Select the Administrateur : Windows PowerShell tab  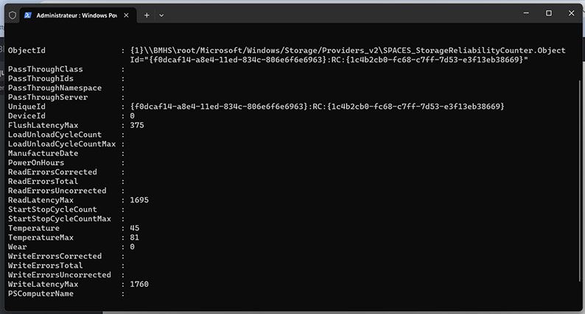tap(78, 15)
